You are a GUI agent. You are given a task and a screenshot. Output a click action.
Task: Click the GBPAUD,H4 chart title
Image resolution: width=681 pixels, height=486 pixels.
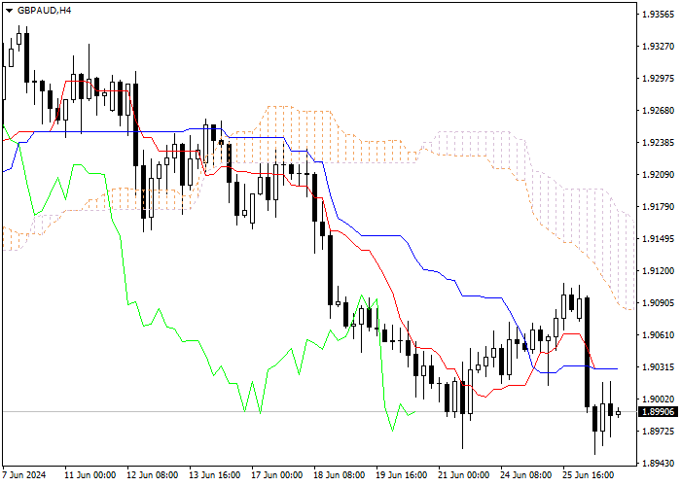pos(45,11)
